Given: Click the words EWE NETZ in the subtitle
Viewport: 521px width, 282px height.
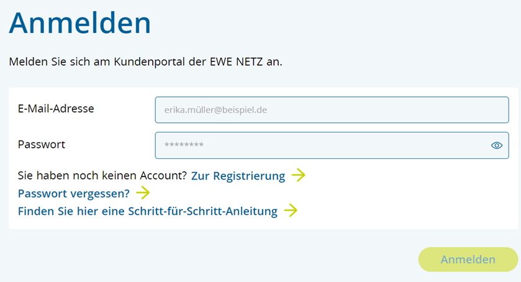Looking at the screenshot, I should 236,61.
